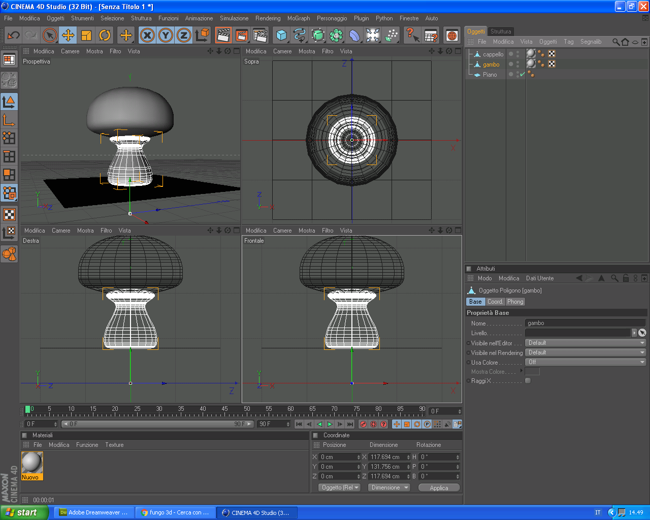Go to end of animation
This screenshot has height=520, width=650.
click(x=350, y=424)
